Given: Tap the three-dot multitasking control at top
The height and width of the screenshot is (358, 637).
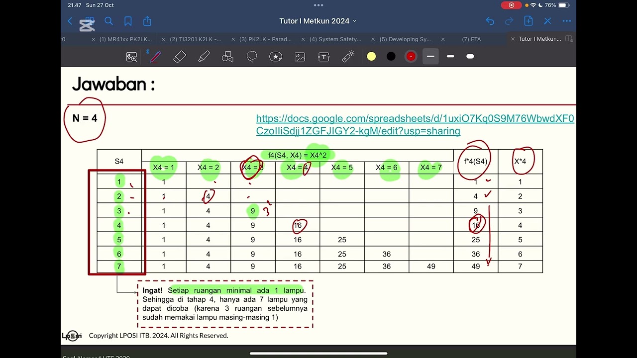Looking at the screenshot, I should click(318, 5).
